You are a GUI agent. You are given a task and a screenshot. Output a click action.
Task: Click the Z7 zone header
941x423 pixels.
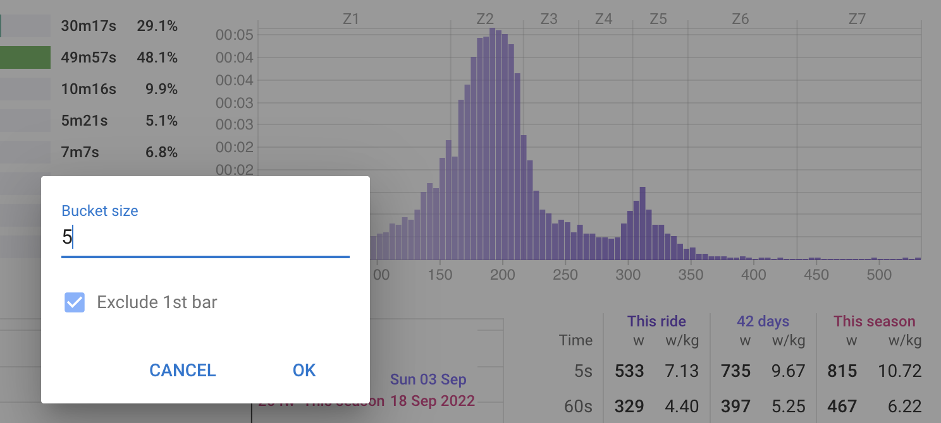pos(858,19)
